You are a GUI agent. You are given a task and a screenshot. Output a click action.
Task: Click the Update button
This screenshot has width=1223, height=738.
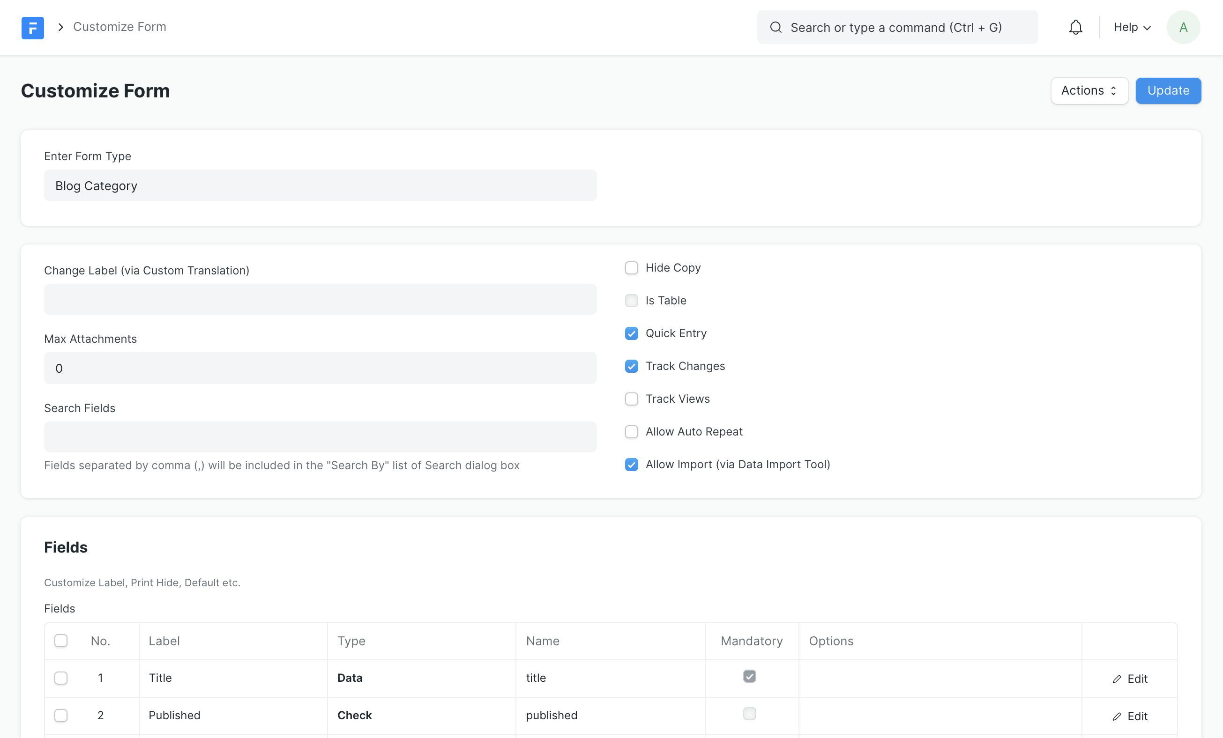click(x=1168, y=90)
